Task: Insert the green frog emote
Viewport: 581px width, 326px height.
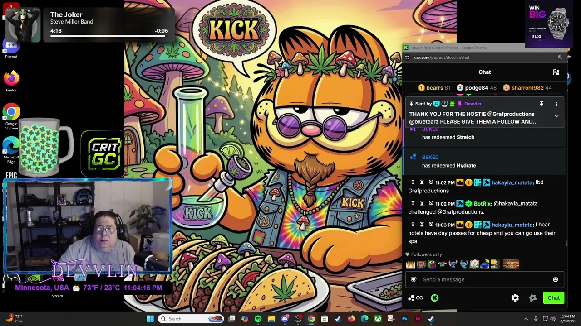Action: click(432, 264)
